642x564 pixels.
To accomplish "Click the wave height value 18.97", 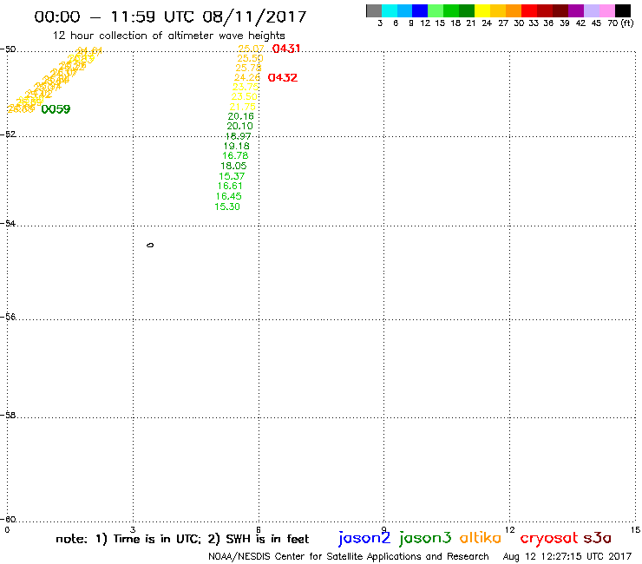I will pyautogui.click(x=238, y=136).
